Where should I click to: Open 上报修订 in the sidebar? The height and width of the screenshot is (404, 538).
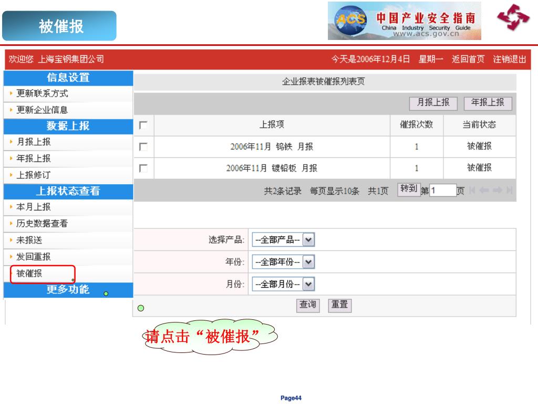[x=34, y=175]
